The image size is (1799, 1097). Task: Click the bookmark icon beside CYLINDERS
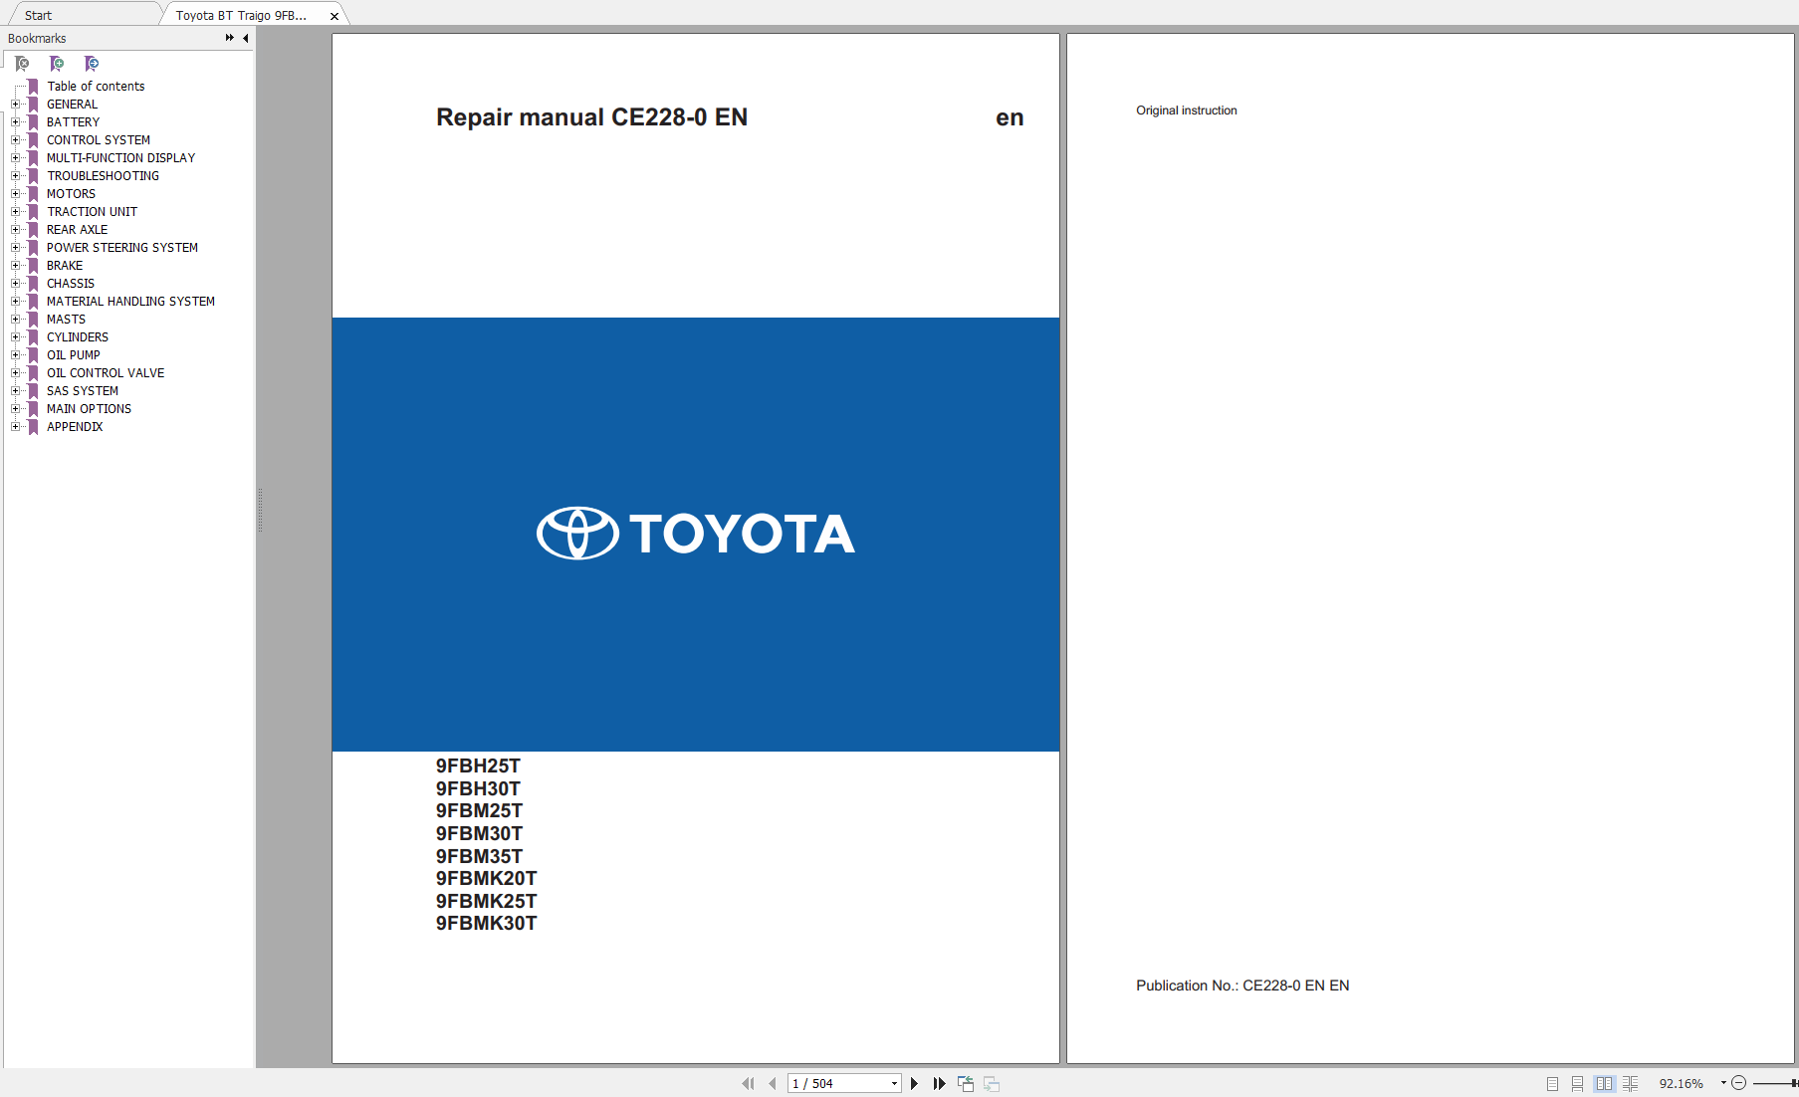click(x=33, y=337)
